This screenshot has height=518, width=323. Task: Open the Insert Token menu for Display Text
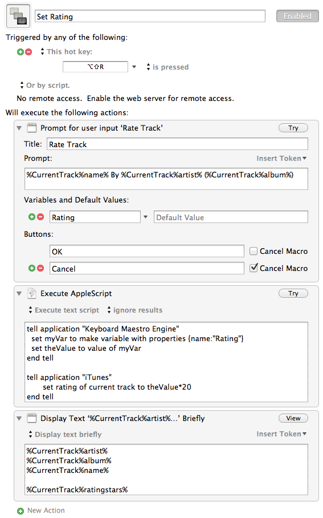point(281,434)
